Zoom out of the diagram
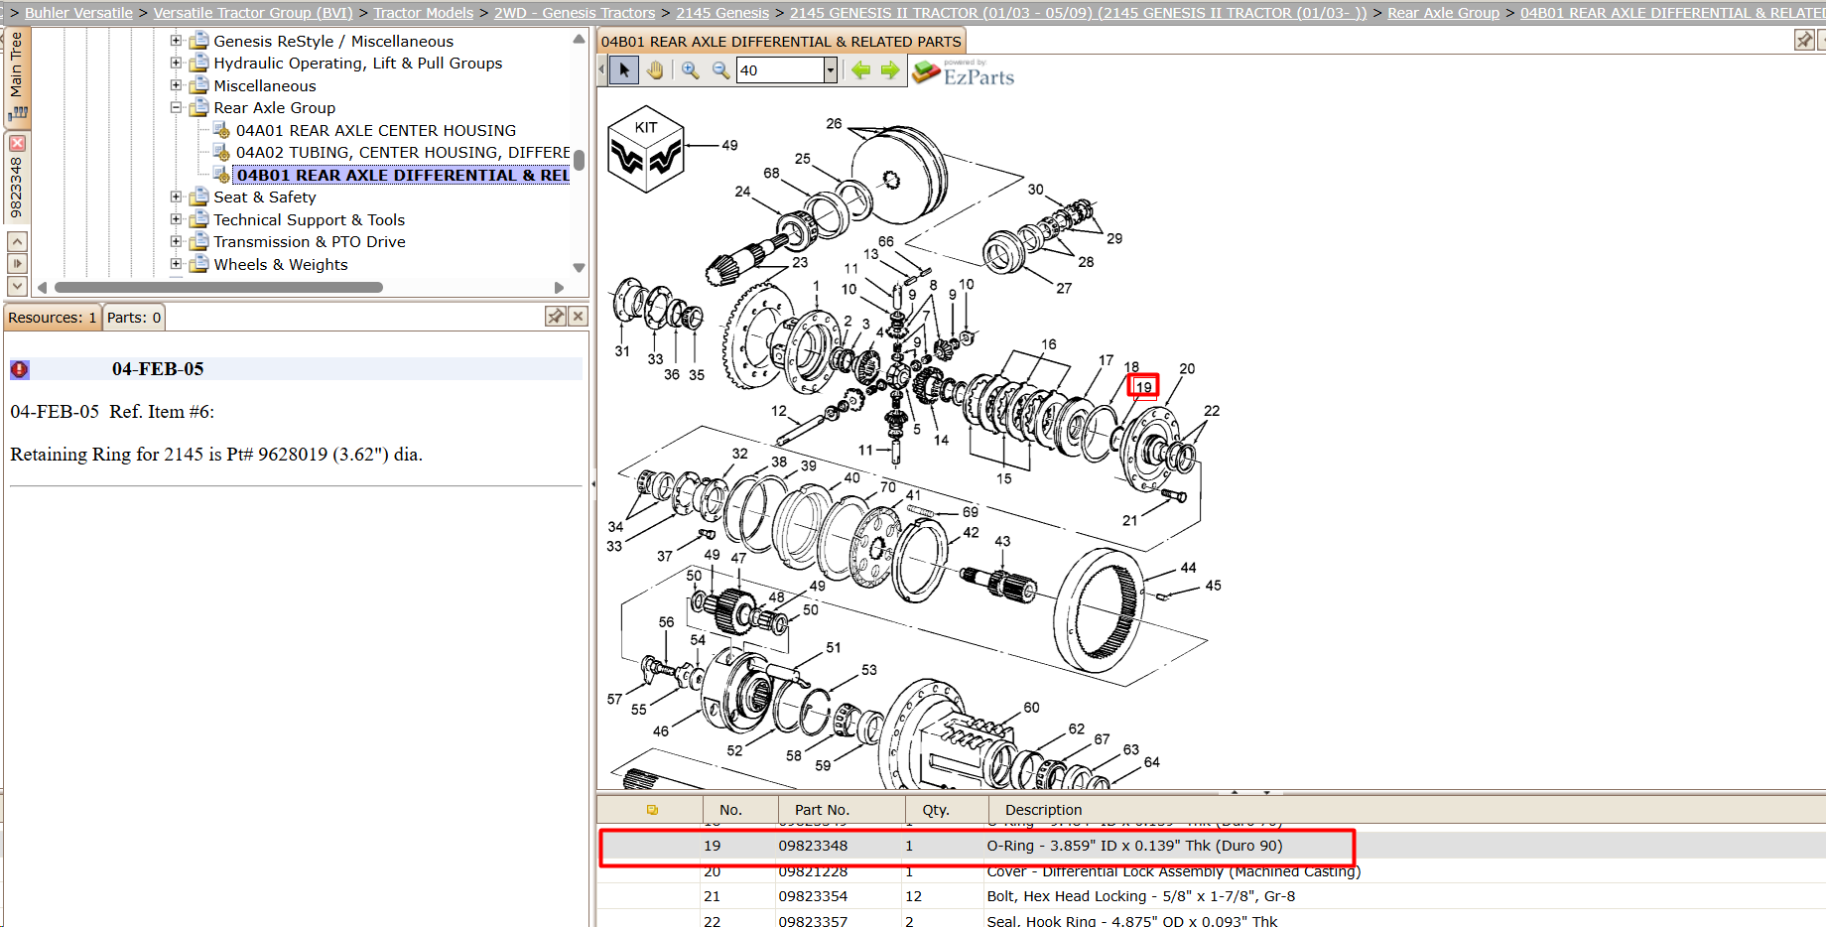The height and width of the screenshot is (927, 1826). (x=720, y=70)
